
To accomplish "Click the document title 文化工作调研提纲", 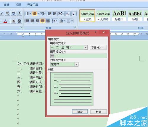I will [30, 64].
